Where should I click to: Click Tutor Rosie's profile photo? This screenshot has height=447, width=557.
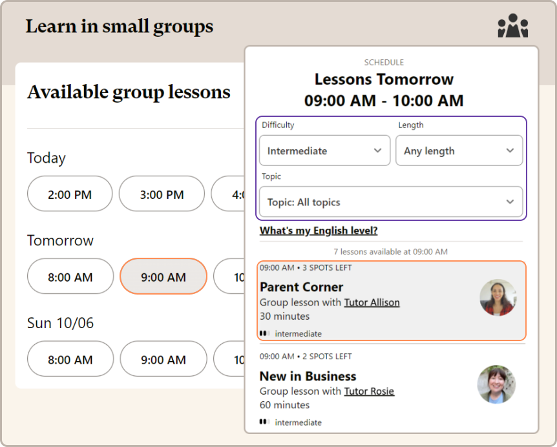pyautogui.click(x=496, y=384)
